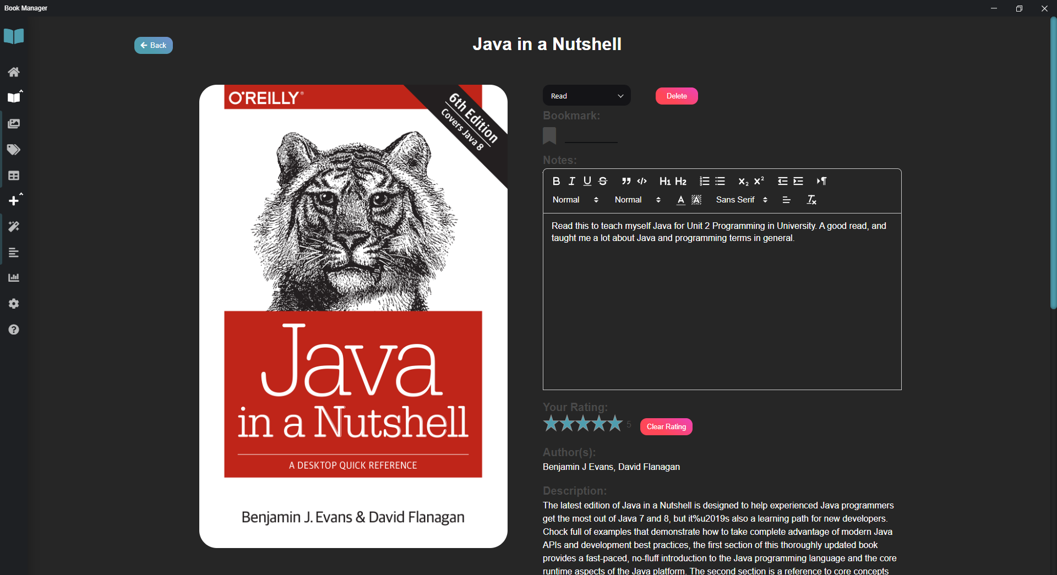Open the Read status dropdown
Screen dimensions: 1057x575
pyautogui.click(x=587, y=96)
